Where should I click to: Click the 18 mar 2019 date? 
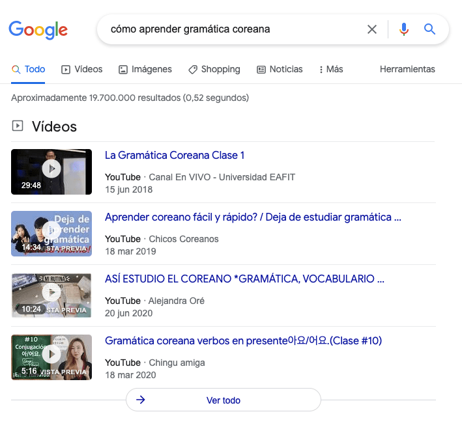click(x=130, y=251)
